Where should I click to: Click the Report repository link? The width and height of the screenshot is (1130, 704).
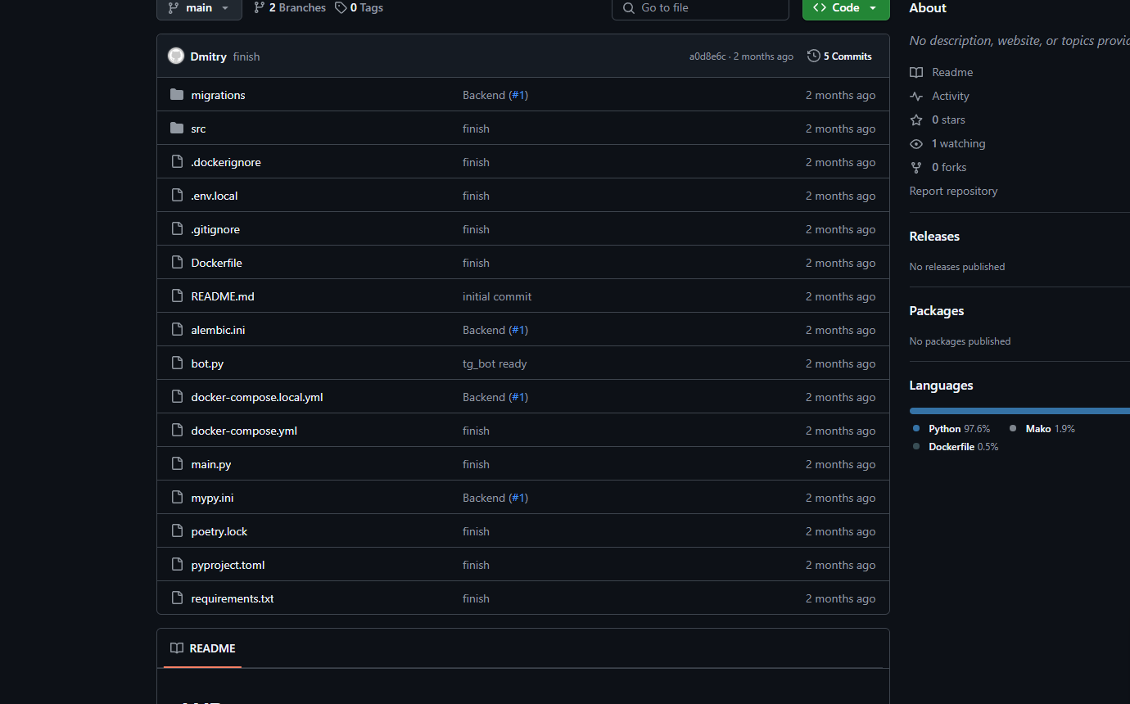click(953, 191)
